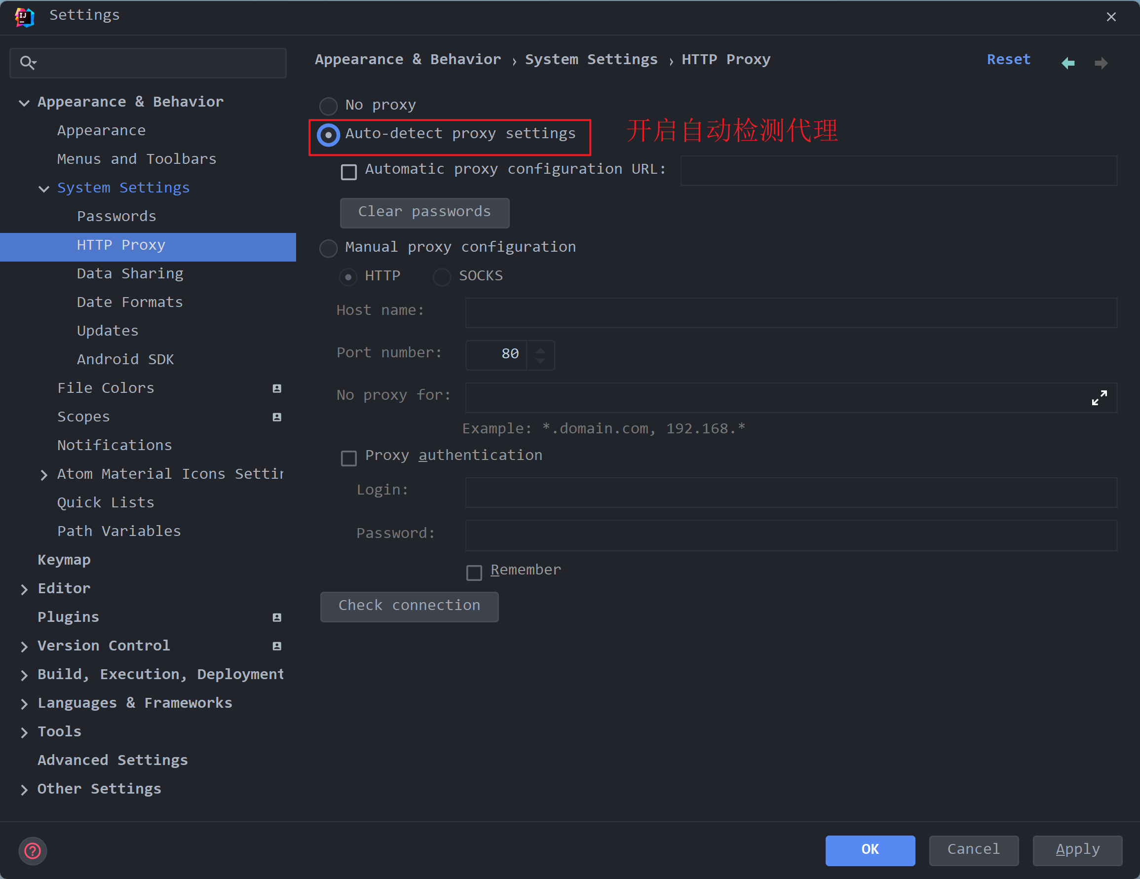
Task: Enable Automatic proxy configuration URL checkbox
Action: tap(349, 172)
